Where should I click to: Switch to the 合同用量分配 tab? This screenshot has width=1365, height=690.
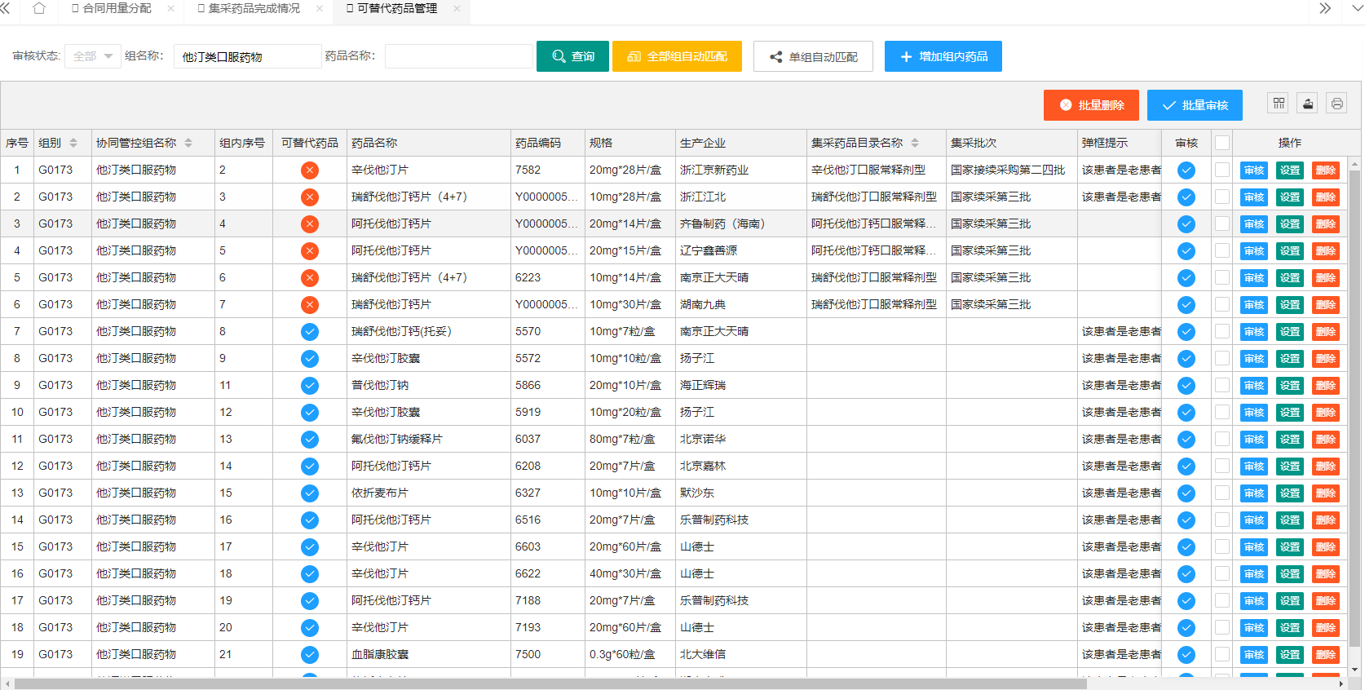(116, 9)
